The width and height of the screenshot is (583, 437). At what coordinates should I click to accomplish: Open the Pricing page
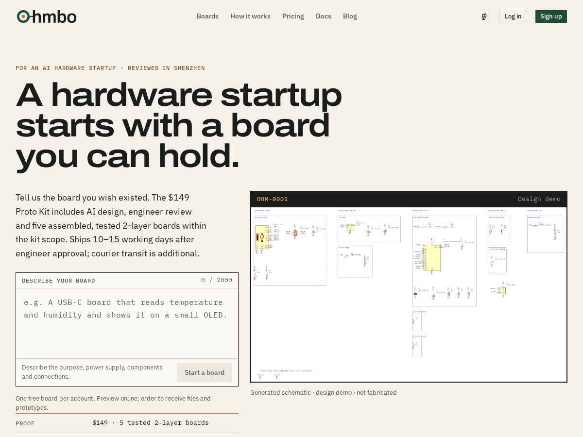293,16
